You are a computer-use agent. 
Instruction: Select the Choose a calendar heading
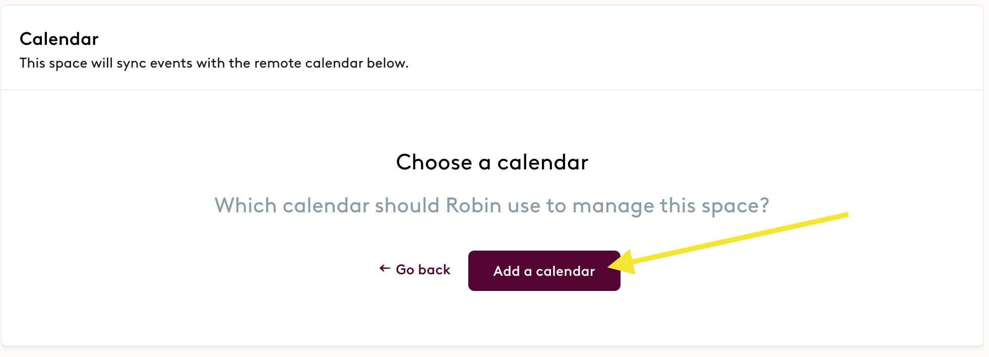point(492,162)
